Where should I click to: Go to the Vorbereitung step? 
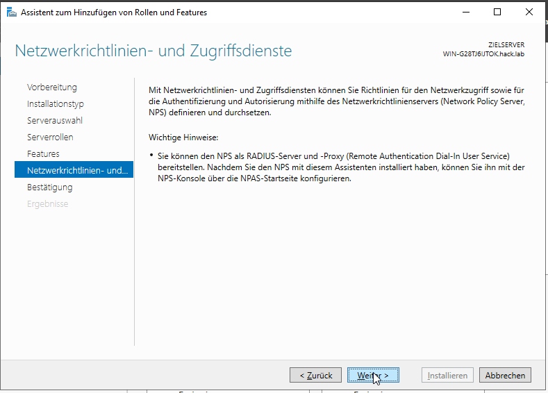click(52, 87)
